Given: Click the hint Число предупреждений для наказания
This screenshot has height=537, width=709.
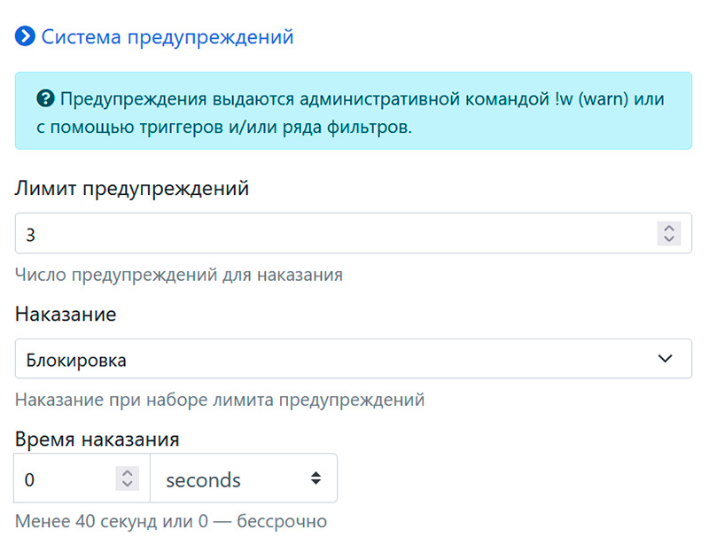Looking at the screenshot, I should (x=179, y=275).
